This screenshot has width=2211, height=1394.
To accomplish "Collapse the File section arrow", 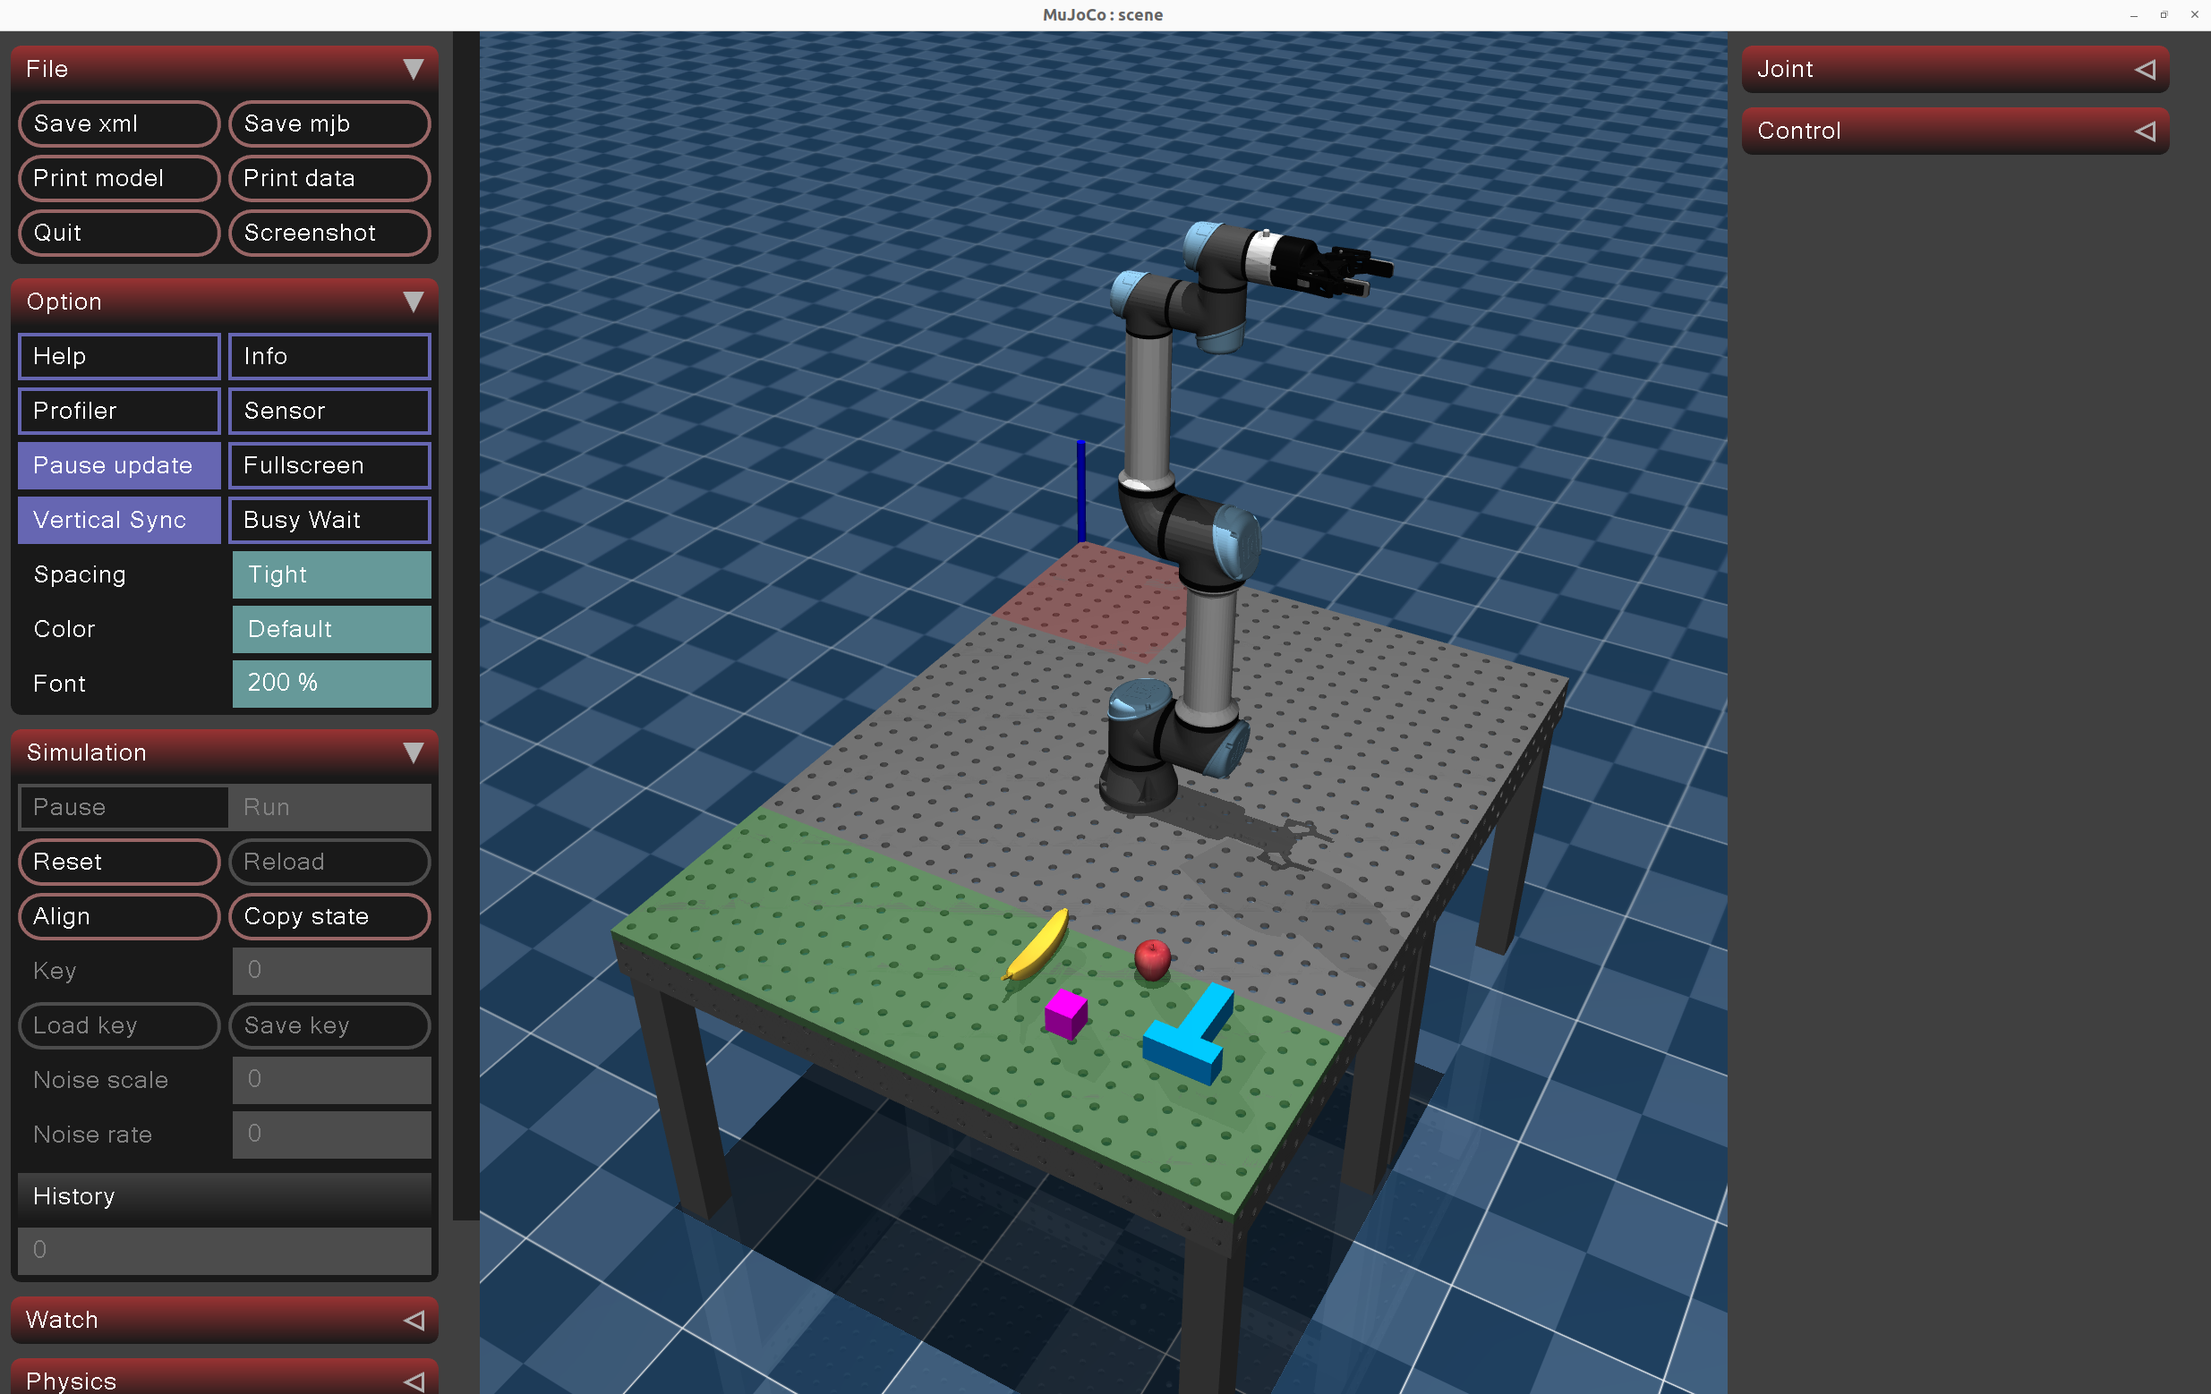I will (414, 69).
